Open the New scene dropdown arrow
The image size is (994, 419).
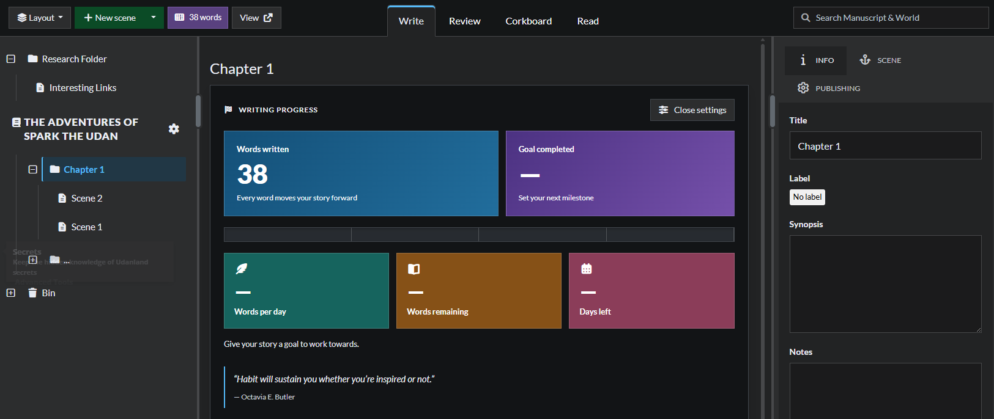154,18
